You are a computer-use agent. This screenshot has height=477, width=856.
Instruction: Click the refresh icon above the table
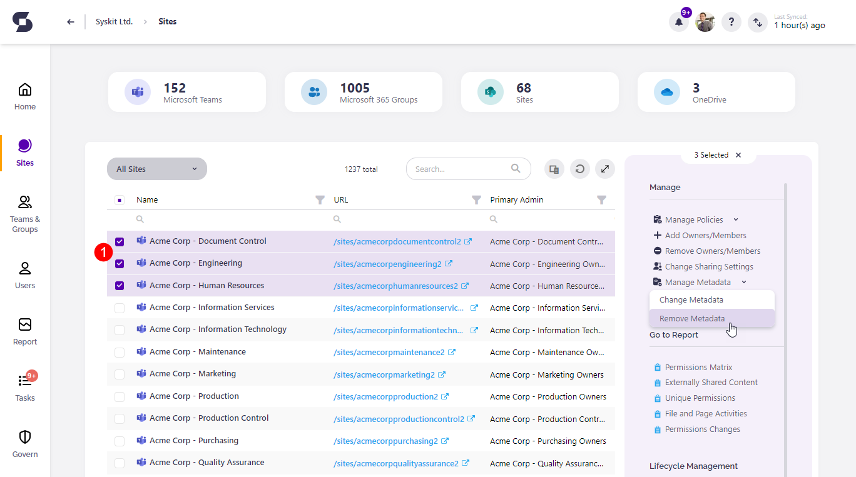pyautogui.click(x=580, y=169)
